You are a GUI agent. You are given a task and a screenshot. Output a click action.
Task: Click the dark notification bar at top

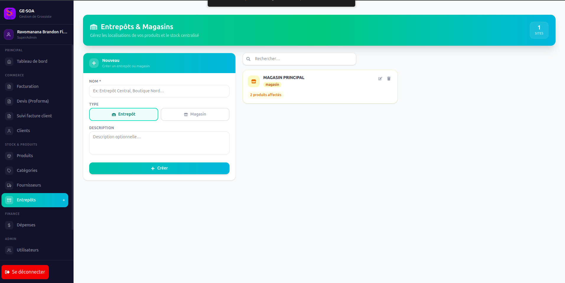pyautogui.click(x=281, y=3)
